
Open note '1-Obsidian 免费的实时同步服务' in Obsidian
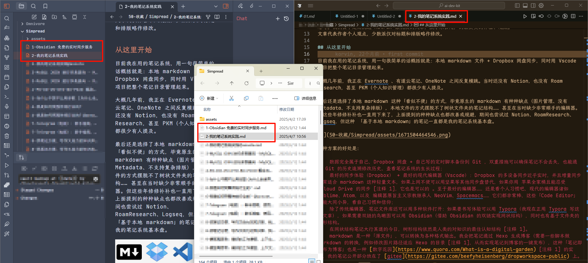click(x=62, y=47)
